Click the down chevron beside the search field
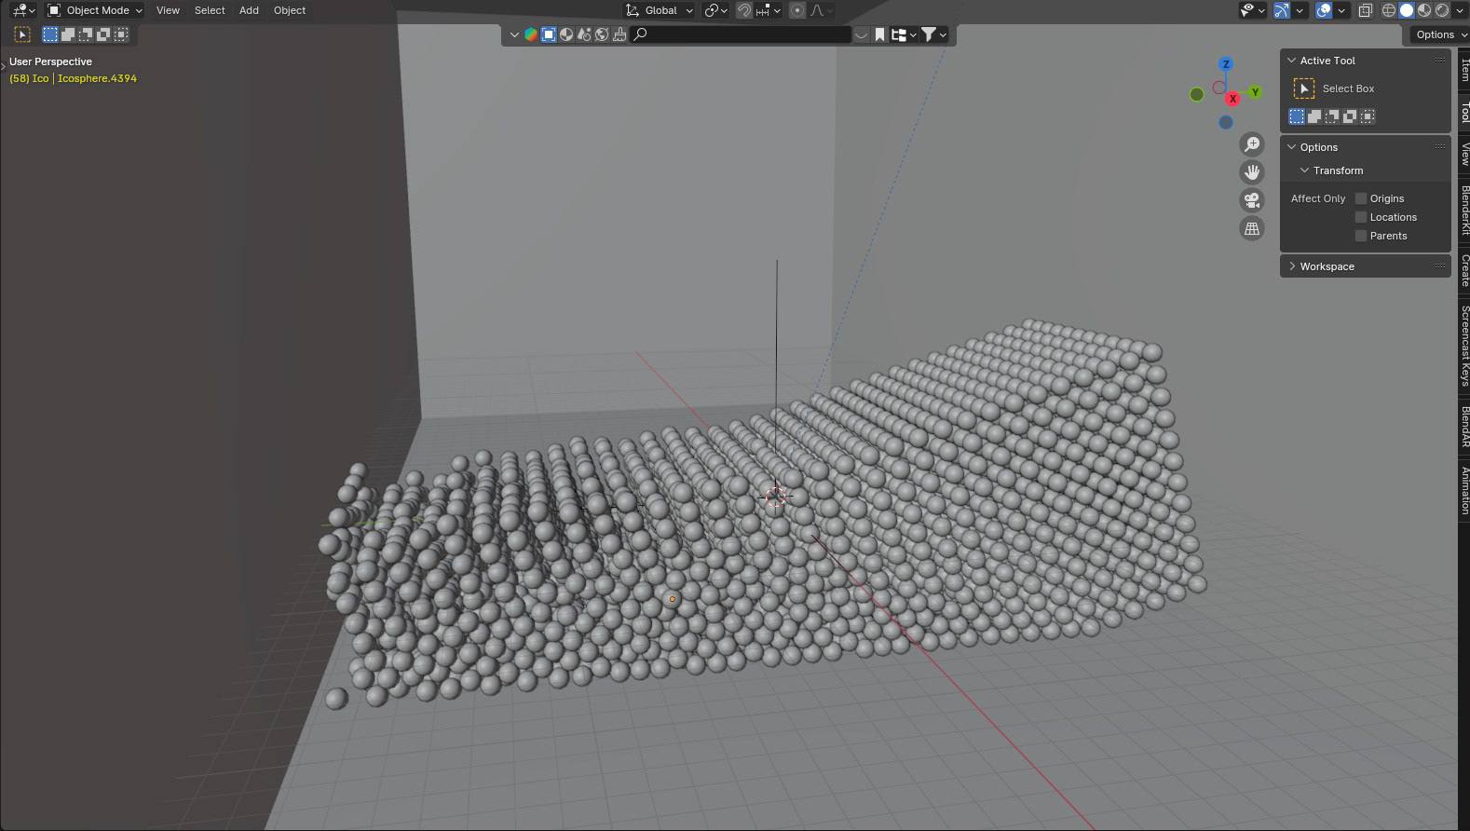 pyautogui.click(x=862, y=34)
